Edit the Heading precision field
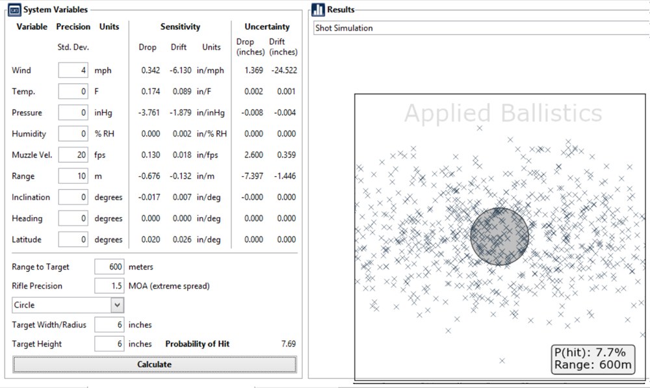Viewport: 650px width, 388px height. [x=73, y=218]
